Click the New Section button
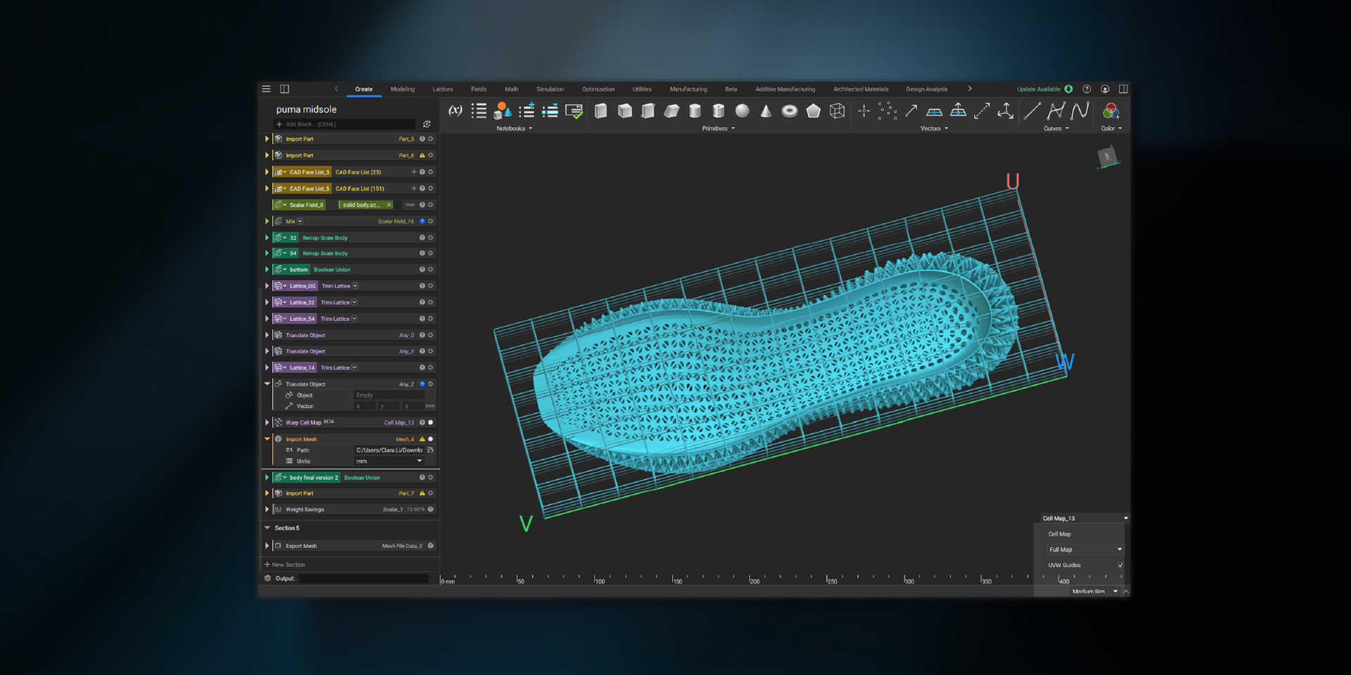Screen dimensions: 1351x675 click(285, 565)
